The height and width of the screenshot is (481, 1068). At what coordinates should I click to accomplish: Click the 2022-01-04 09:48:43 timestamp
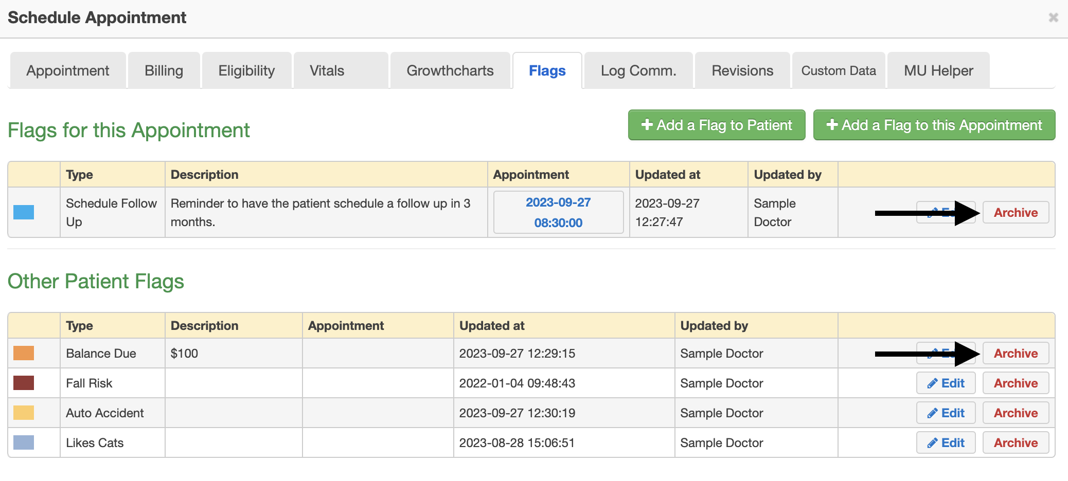point(517,383)
